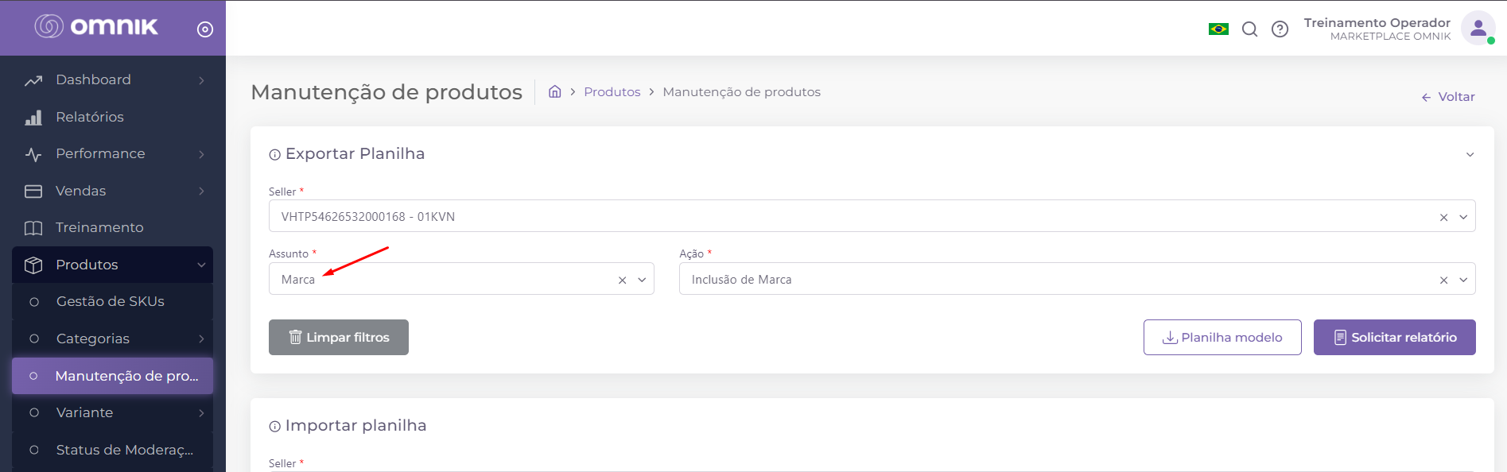Open the Seller dropdown arrow
Viewport: 1507px width, 472px height.
(x=1463, y=217)
